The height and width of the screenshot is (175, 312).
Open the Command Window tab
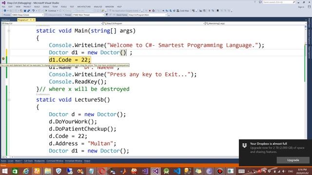[x=55, y=161]
